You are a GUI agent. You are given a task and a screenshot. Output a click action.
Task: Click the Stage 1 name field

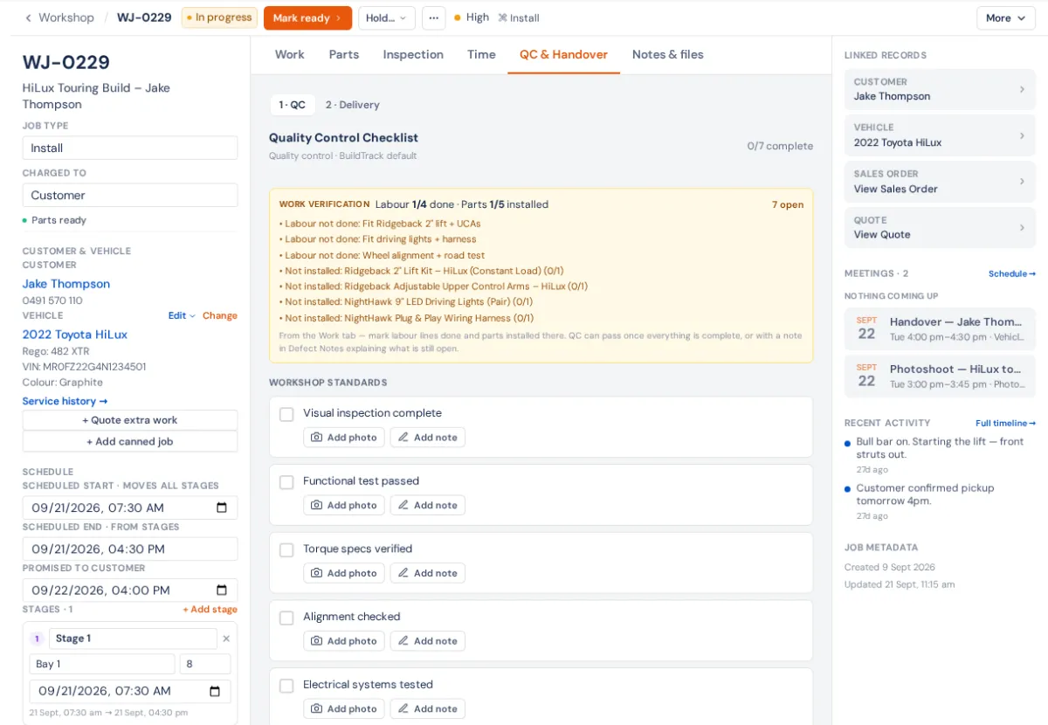[x=133, y=639]
